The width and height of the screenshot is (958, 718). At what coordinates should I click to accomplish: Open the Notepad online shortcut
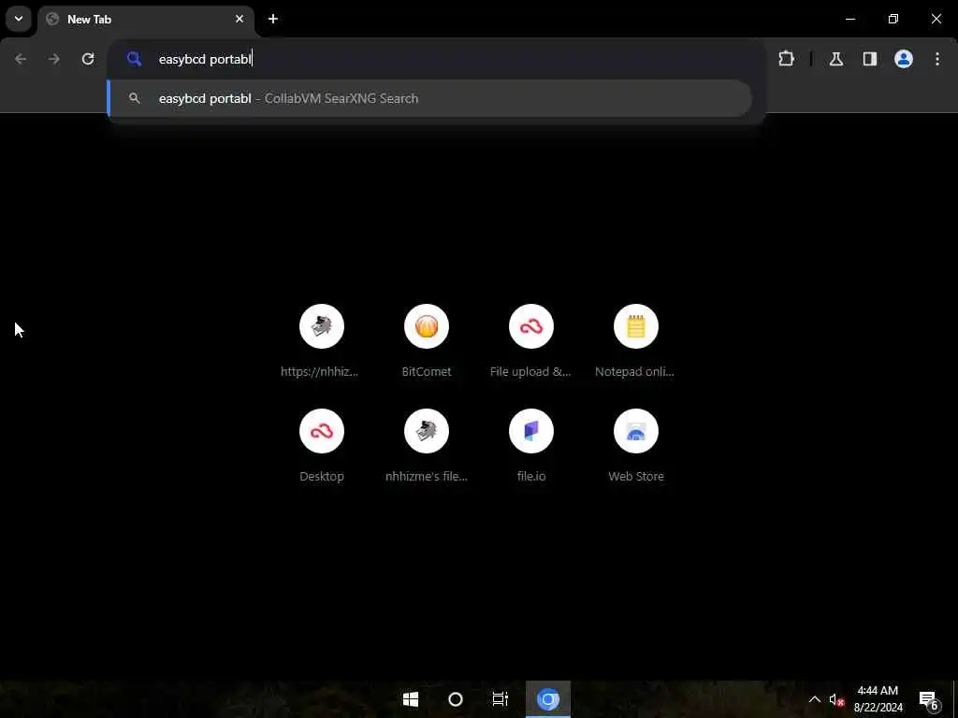pyautogui.click(x=635, y=340)
